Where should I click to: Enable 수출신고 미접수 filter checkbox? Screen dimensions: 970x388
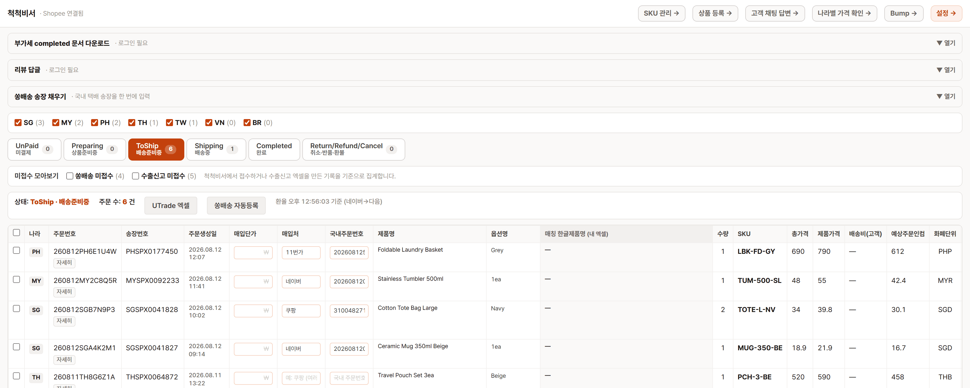pos(136,176)
